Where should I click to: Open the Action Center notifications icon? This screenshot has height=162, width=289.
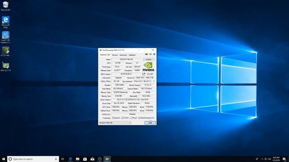point(284,159)
